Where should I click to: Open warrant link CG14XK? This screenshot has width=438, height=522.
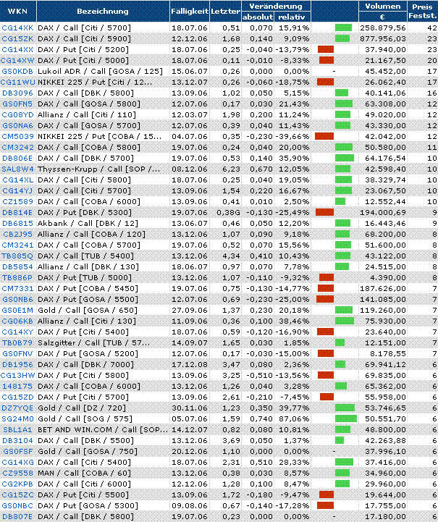(17, 28)
